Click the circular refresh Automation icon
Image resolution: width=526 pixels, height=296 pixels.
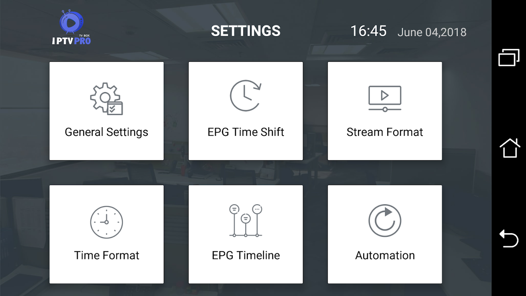[385, 221]
